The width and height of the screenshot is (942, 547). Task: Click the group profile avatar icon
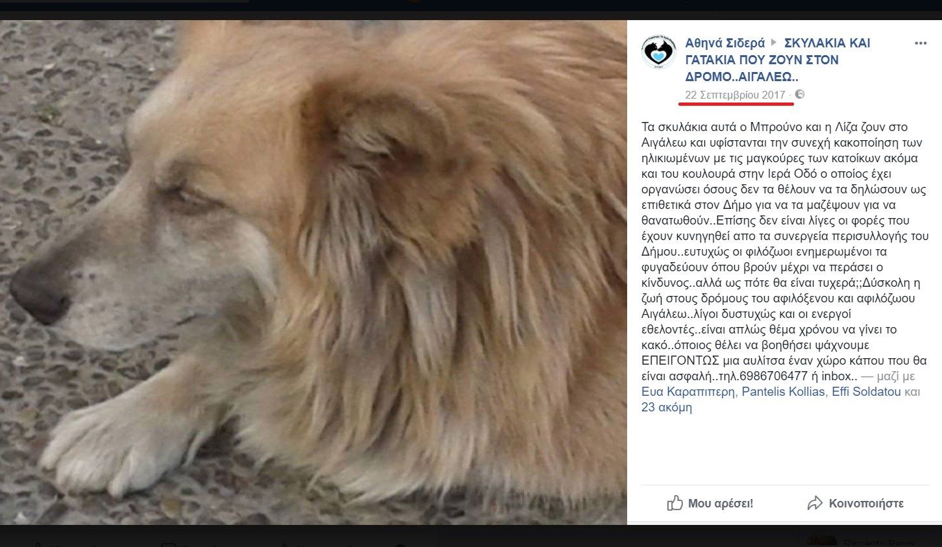[659, 52]
